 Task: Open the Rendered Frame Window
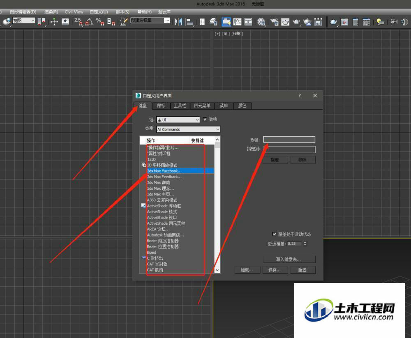coord(285,22)
